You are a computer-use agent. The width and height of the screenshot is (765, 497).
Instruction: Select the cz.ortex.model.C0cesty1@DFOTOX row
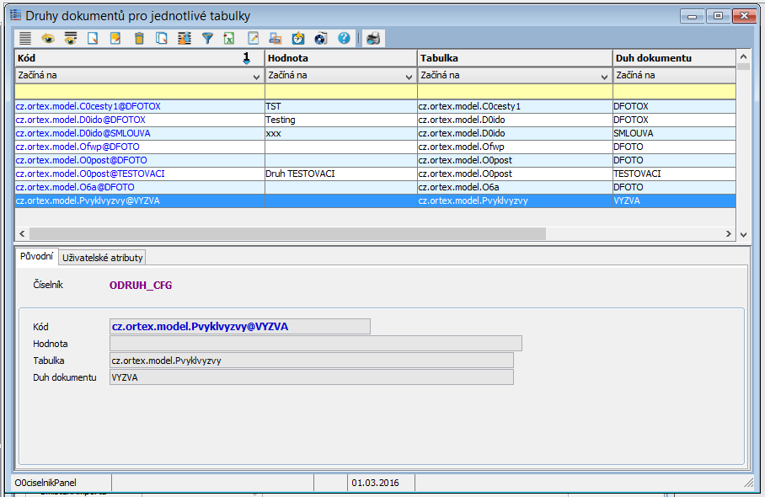coord(88,107)
